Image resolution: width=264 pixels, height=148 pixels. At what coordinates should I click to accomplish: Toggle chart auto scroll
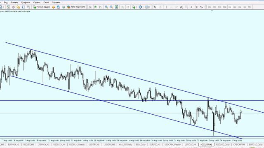123,7
